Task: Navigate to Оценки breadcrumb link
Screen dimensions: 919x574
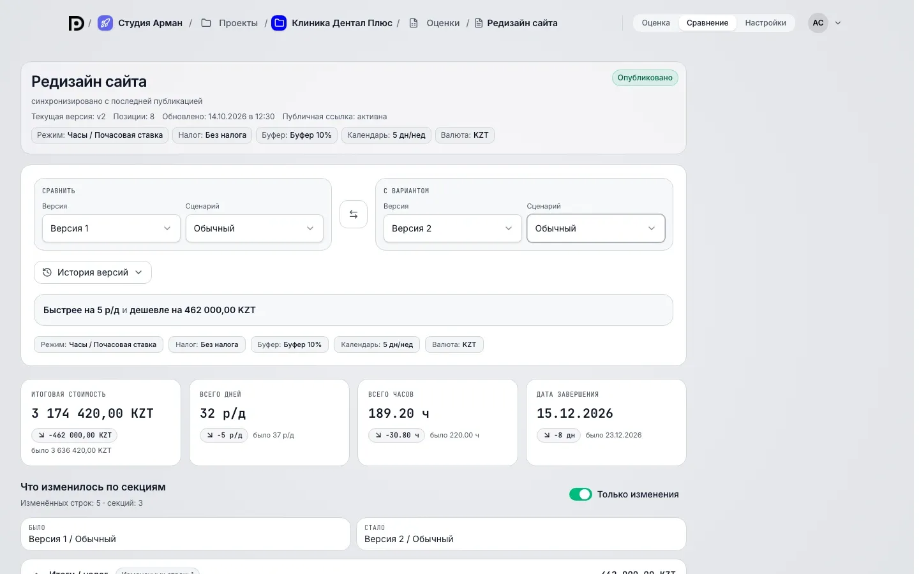Action: [x=443, y=23]
